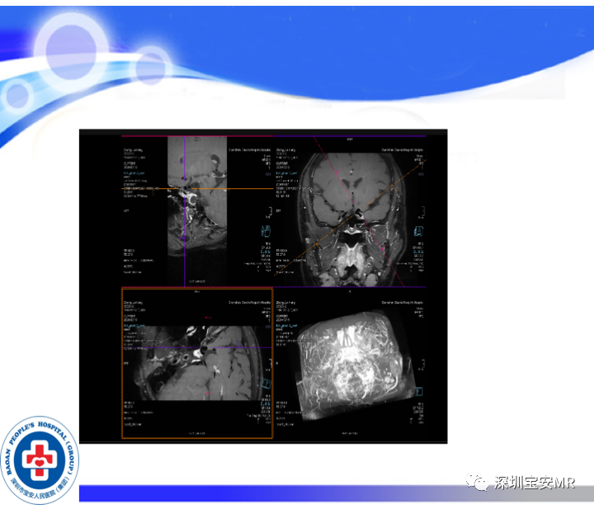Select the orange horizontal reference line in sagittal view
This screenshot has width=594, height=509.
(197, 188)
